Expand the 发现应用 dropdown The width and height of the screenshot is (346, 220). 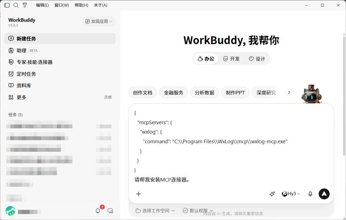click(x=99, y=21)
